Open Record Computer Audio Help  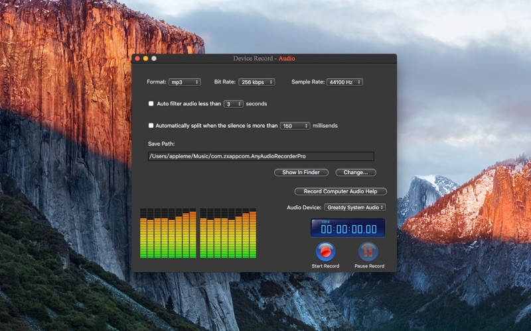pyautogui.click(x=341, y=191)
